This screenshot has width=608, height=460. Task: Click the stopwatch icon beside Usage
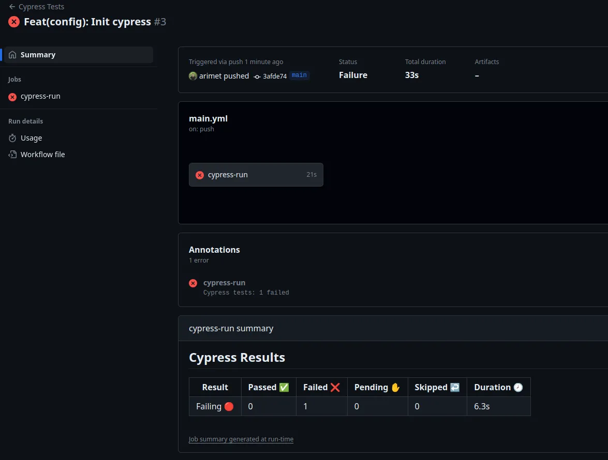11,138
